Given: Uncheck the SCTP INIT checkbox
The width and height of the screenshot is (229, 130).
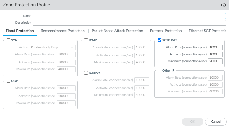Looking at the screenshot, I should (160, 40).
